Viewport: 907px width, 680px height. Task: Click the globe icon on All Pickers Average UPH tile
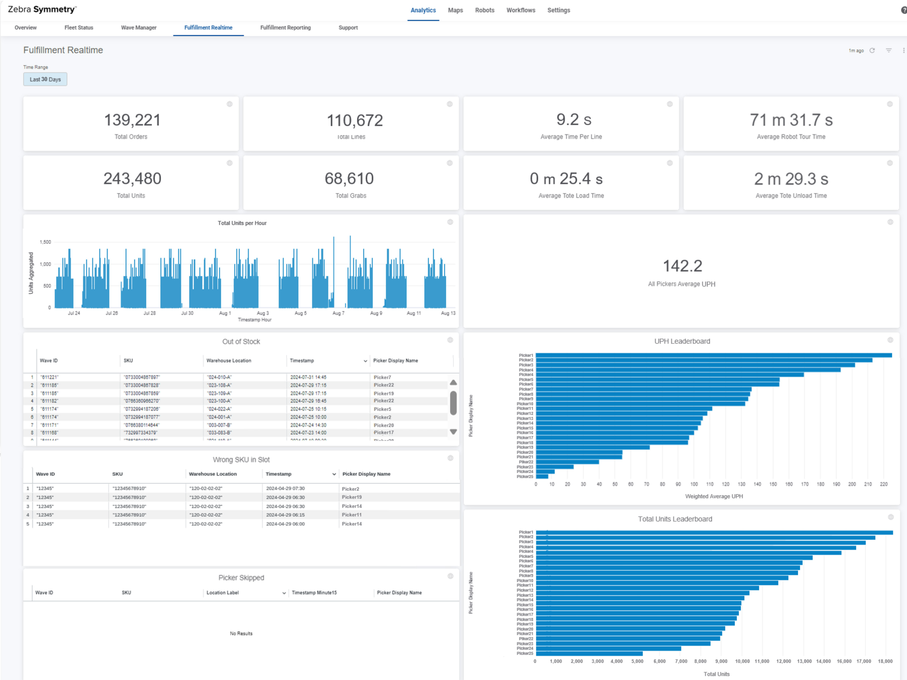pyautogui.click(x=890, y=222)
